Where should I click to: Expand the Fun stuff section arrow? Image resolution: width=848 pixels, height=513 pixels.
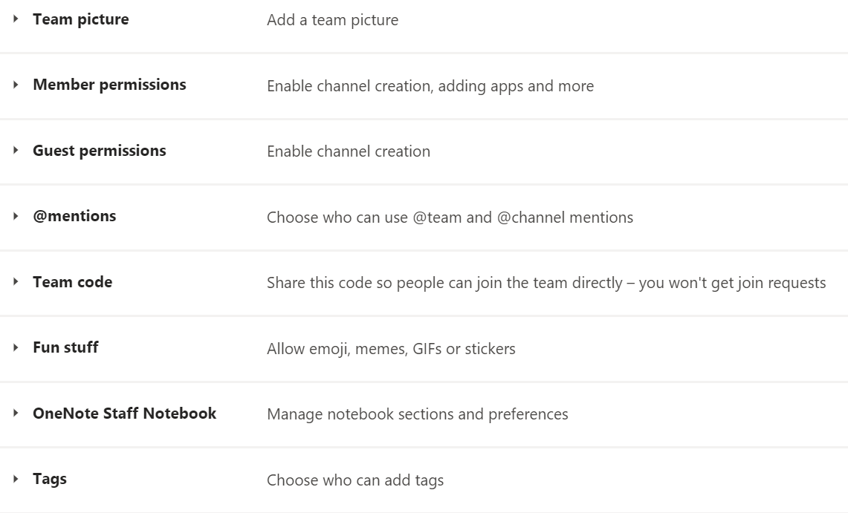point(16,347)
